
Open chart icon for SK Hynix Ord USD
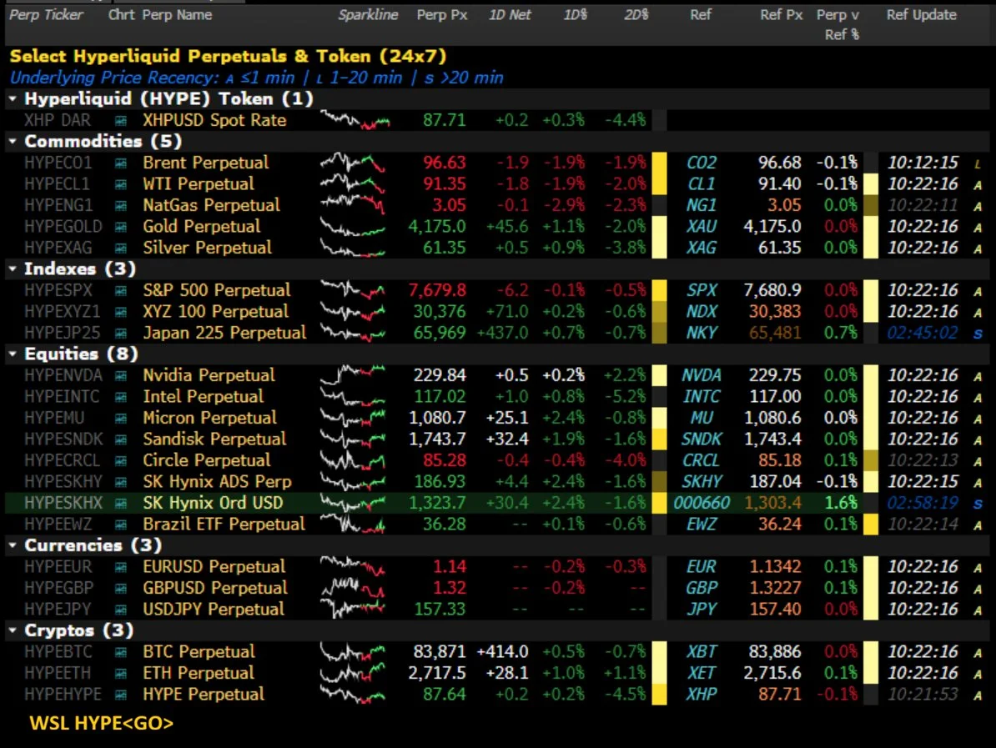click(x=121, y=504)
